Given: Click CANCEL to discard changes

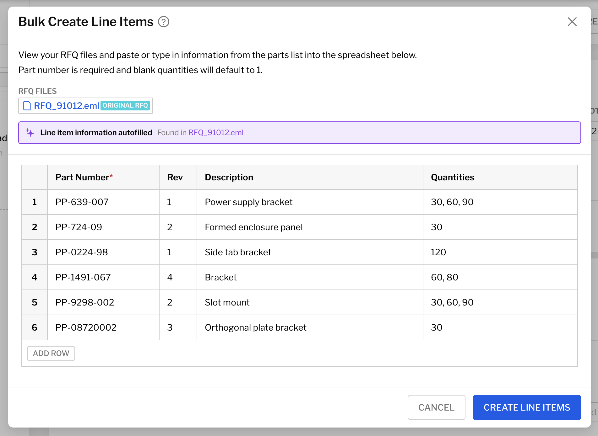Looking at the screenshot, I should click(436, 407).
